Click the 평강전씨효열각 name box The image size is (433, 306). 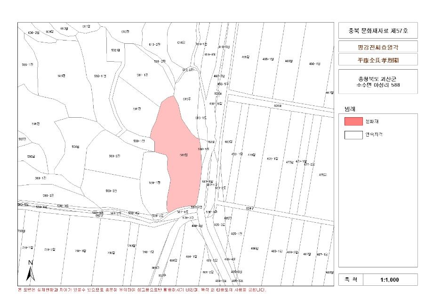pos(377,48)
